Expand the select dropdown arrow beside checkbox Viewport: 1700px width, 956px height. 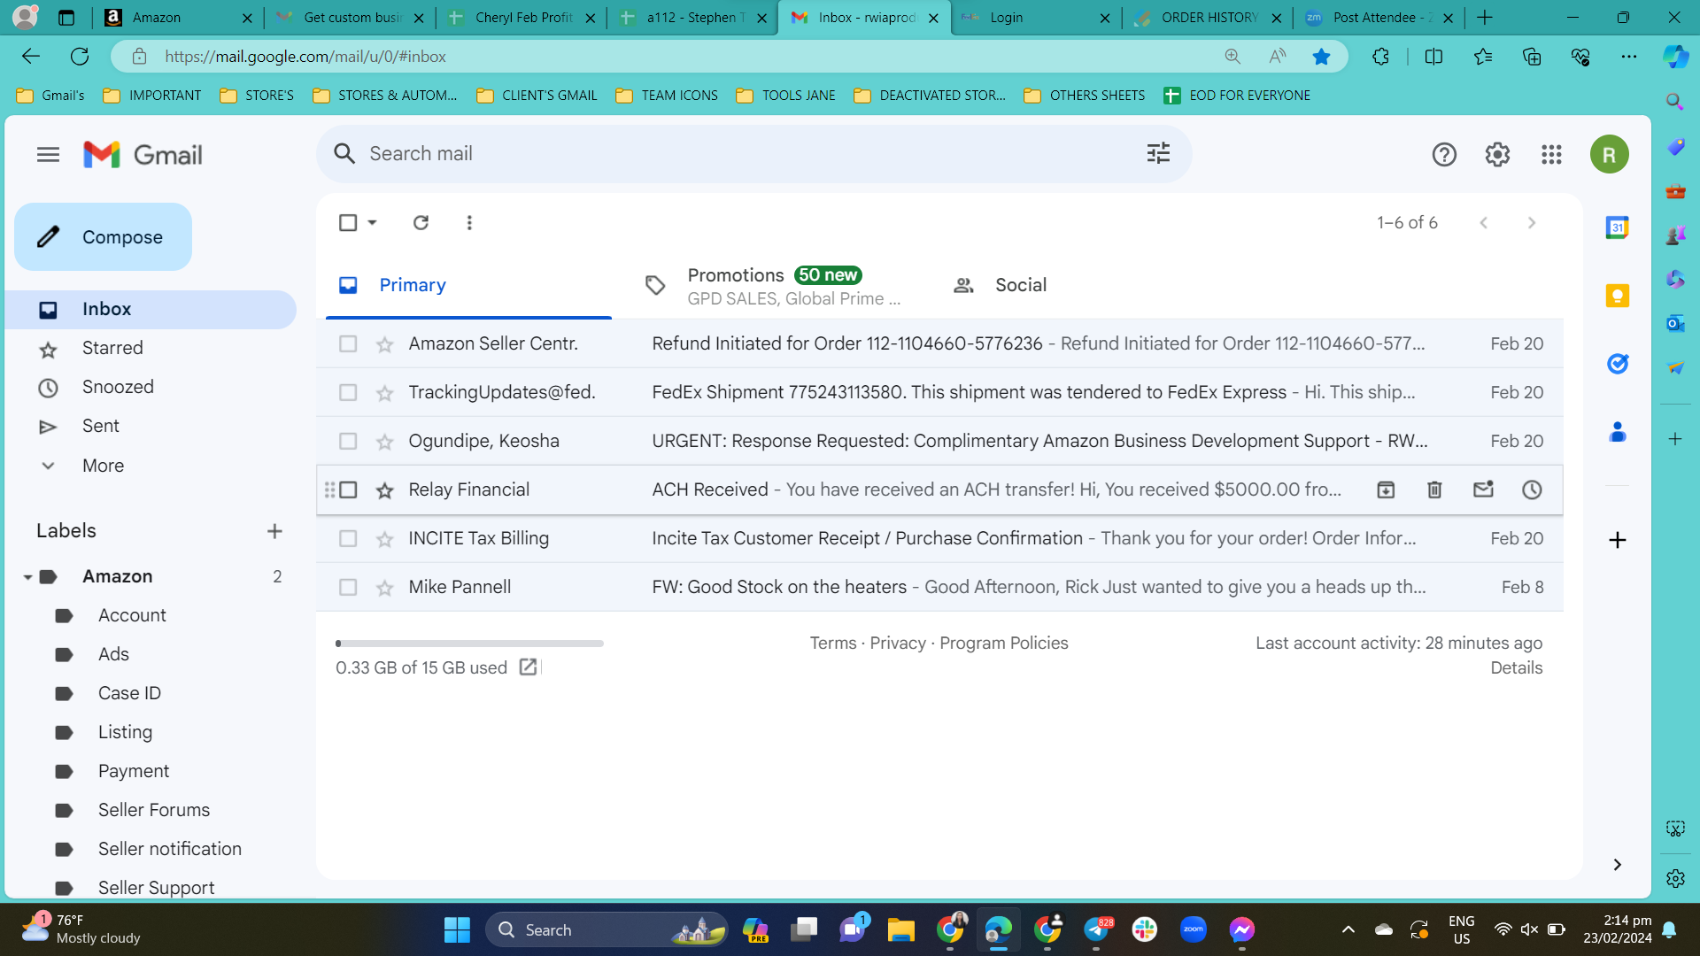click(x=373, y=223)
